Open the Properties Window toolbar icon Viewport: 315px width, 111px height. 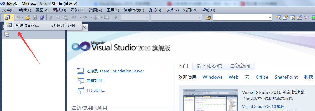coord(286,17)
